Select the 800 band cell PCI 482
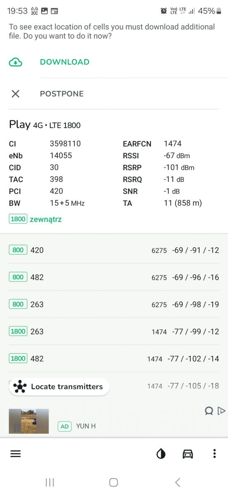 point(114,277)
